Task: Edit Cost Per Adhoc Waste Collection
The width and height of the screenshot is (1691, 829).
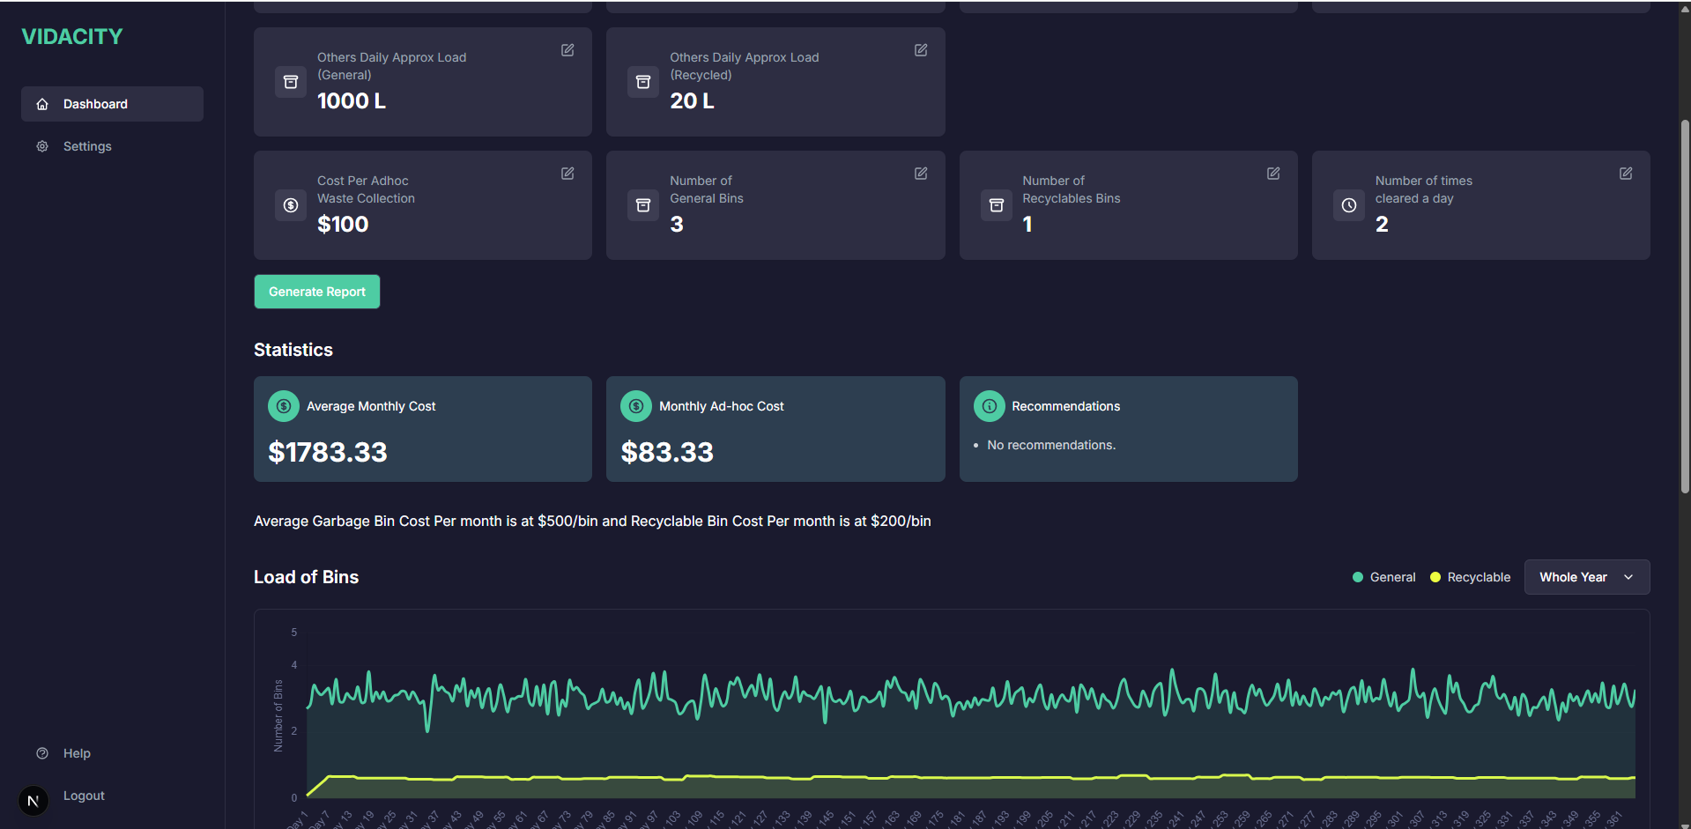Action: coord(567,174)
